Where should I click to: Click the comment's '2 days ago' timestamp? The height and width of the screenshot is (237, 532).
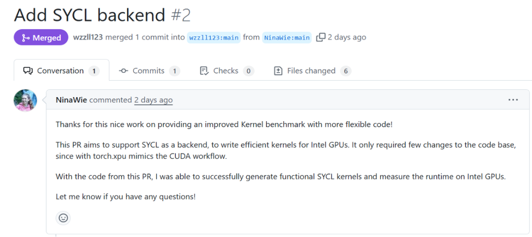pyautogui.click(x=153, y=100)
